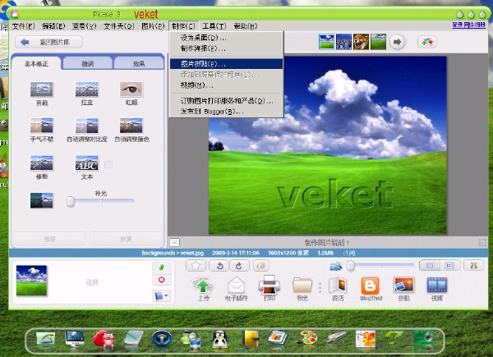
Task: Click 返回图片库 back button
Action: pyautogui.click(x=49, y=42)
